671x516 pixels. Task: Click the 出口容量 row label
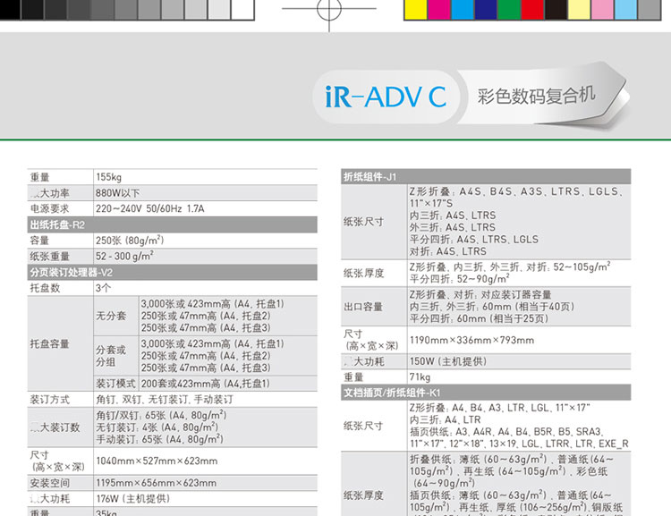(x=363, y=307)
